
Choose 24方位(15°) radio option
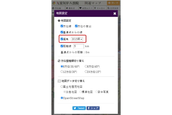[x=86, y=72]
